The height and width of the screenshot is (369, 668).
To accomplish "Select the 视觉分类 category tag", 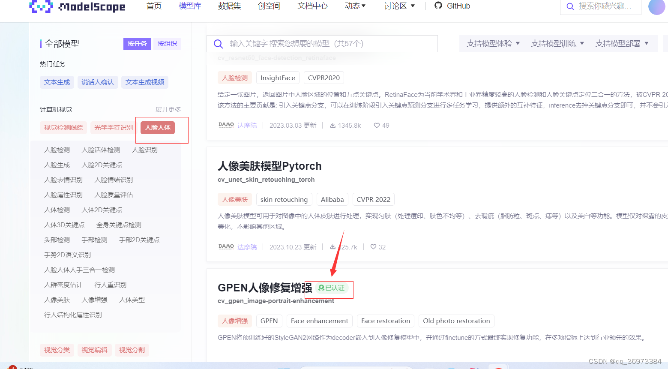I will click(57, 350).
